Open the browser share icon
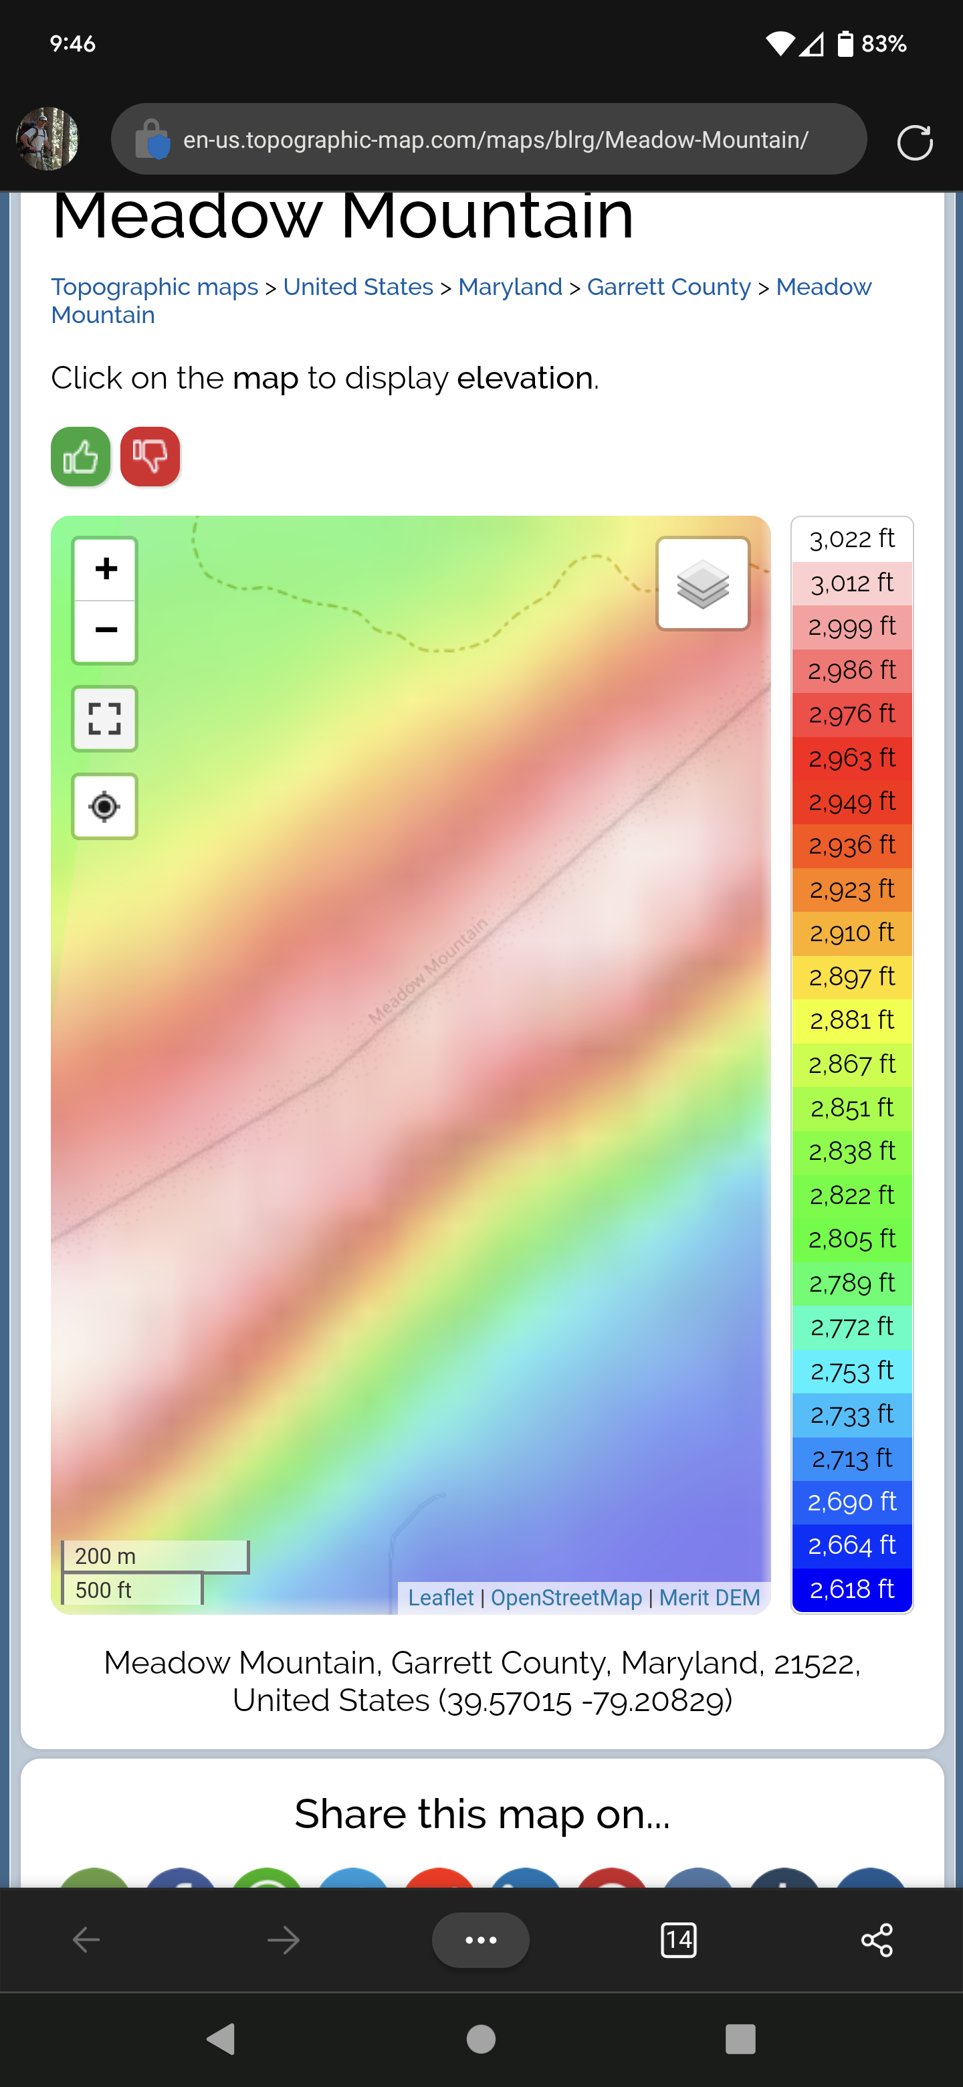The image size is (963, 2087). pyautogui.click(x=876, y=1941)
